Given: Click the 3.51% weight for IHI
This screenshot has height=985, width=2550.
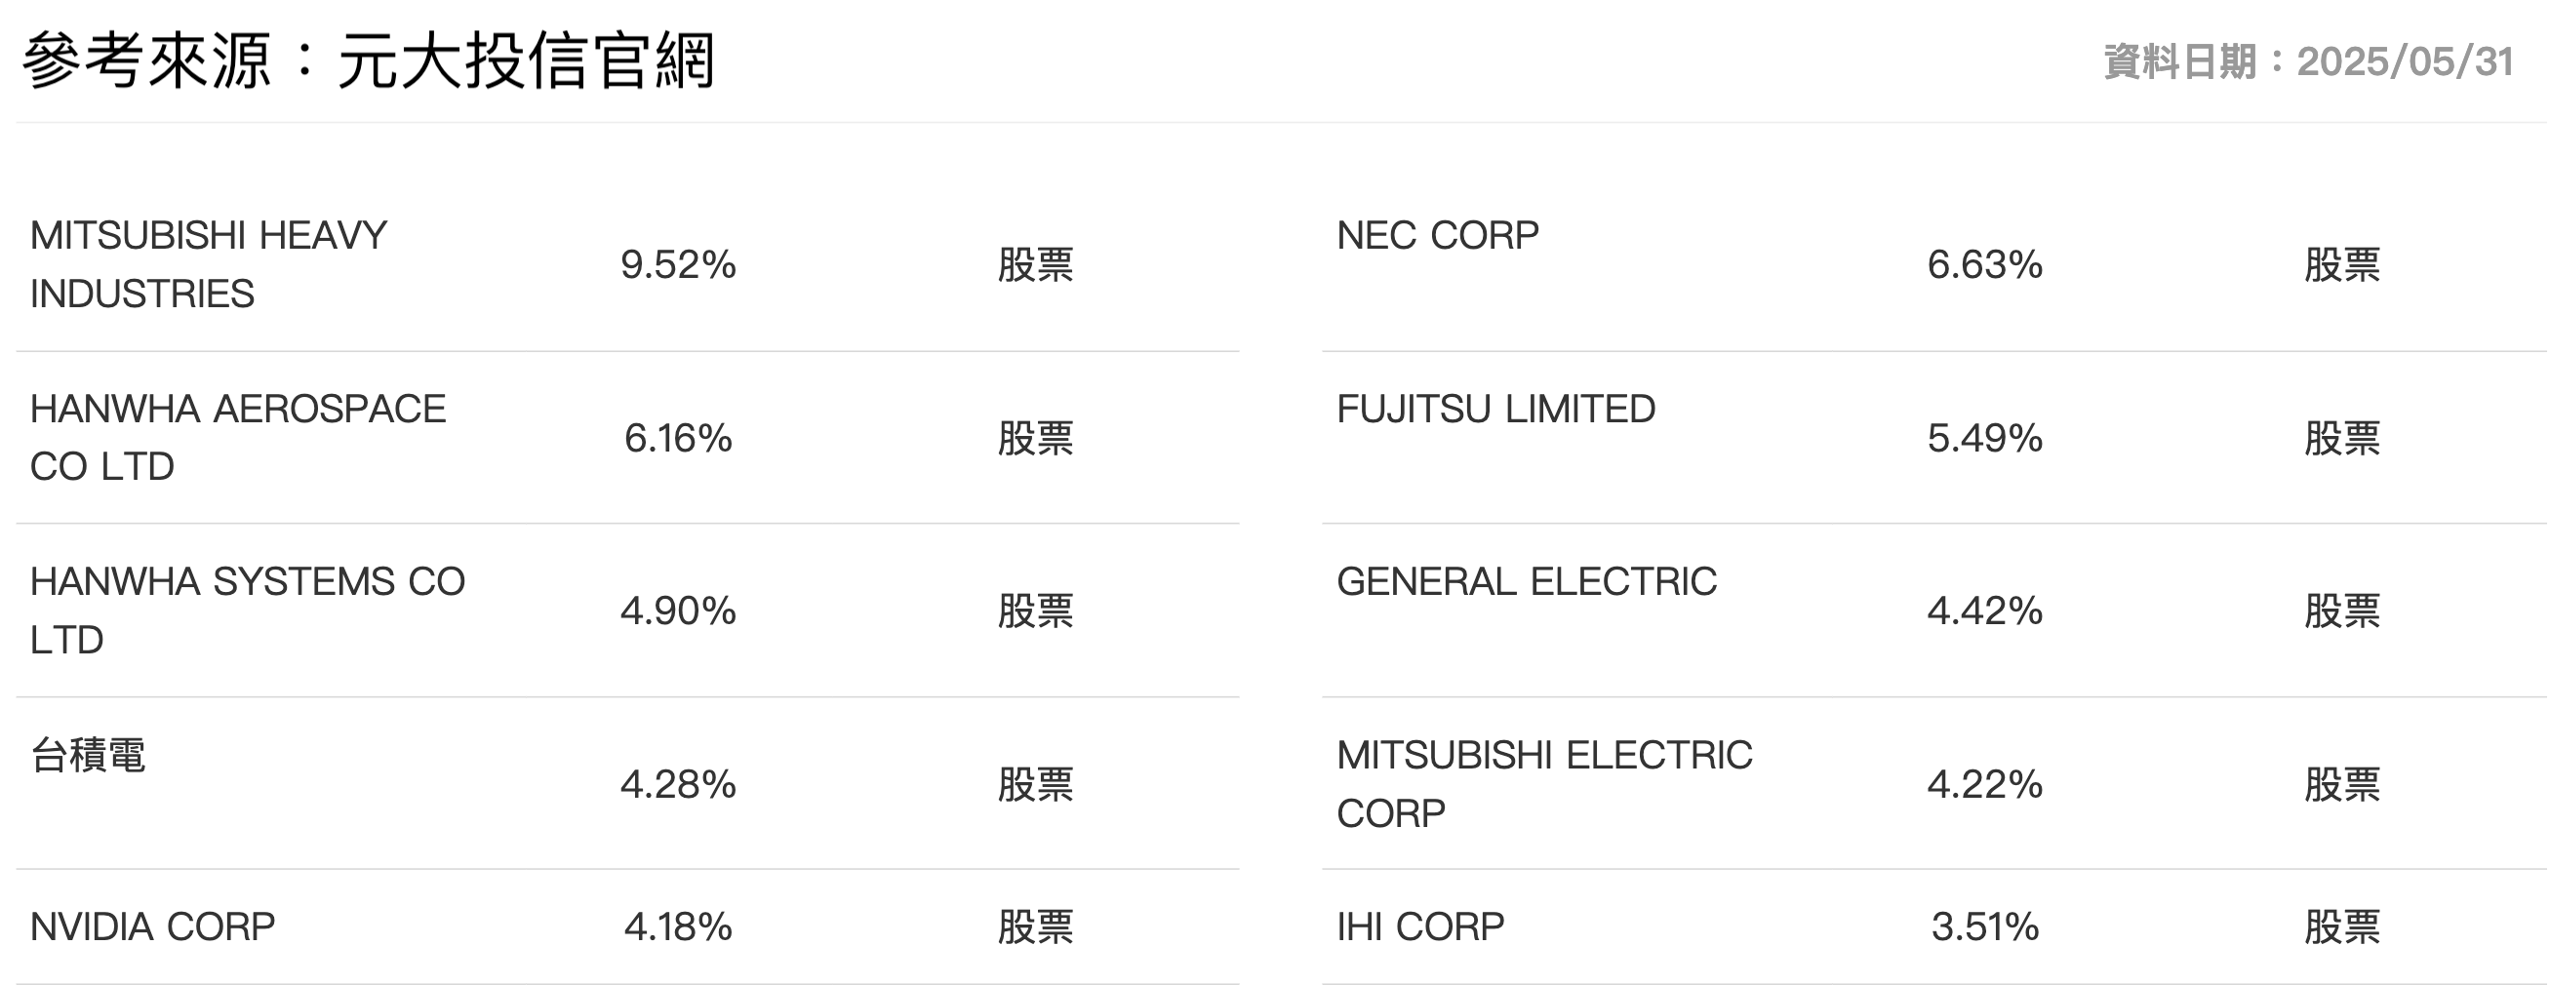Looking at the screenshot, I should (x=1985, y=926).
